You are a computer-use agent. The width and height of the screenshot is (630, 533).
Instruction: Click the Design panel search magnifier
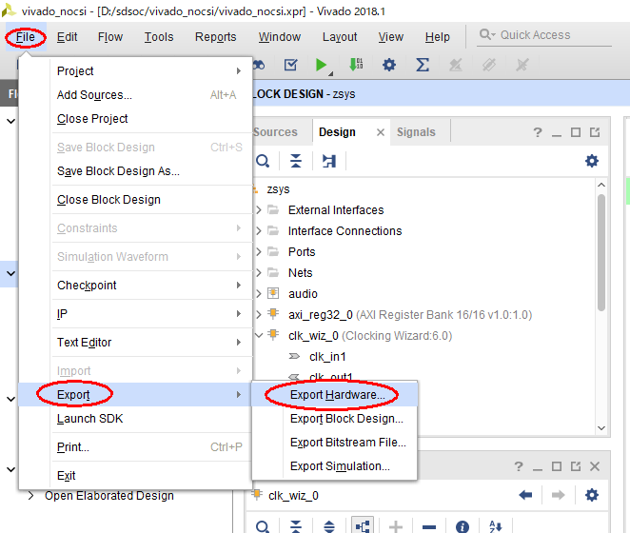264,161
